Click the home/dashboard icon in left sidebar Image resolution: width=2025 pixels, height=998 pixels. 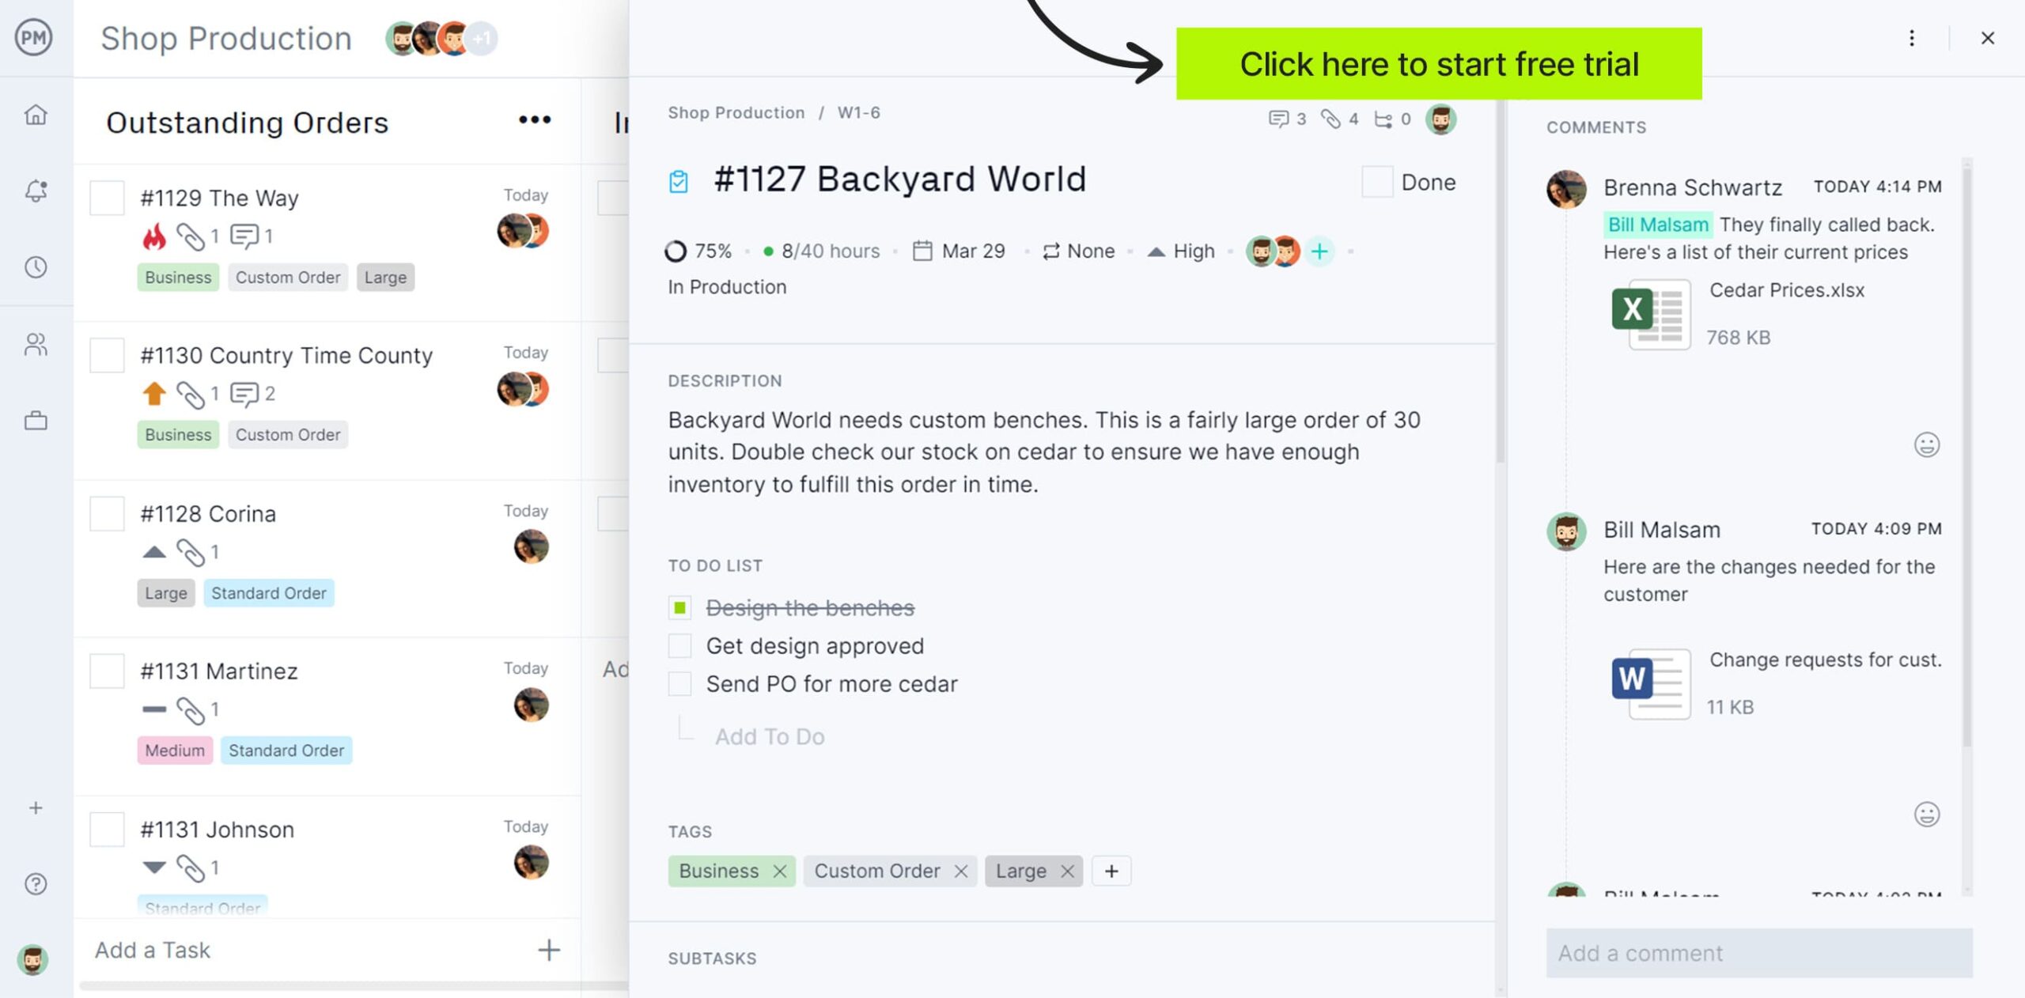35,114
